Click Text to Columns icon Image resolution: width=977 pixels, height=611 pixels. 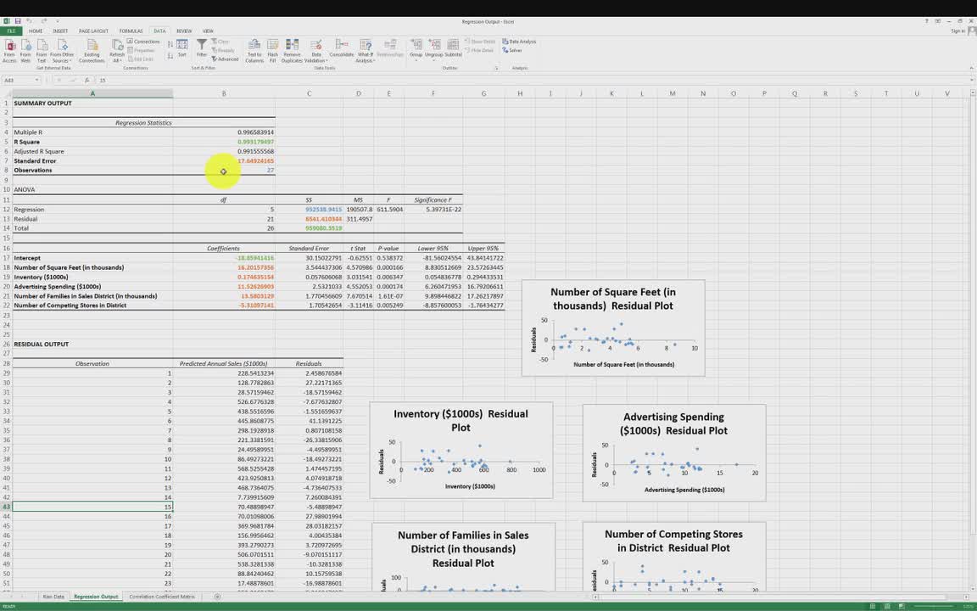(x=254, y=48)
